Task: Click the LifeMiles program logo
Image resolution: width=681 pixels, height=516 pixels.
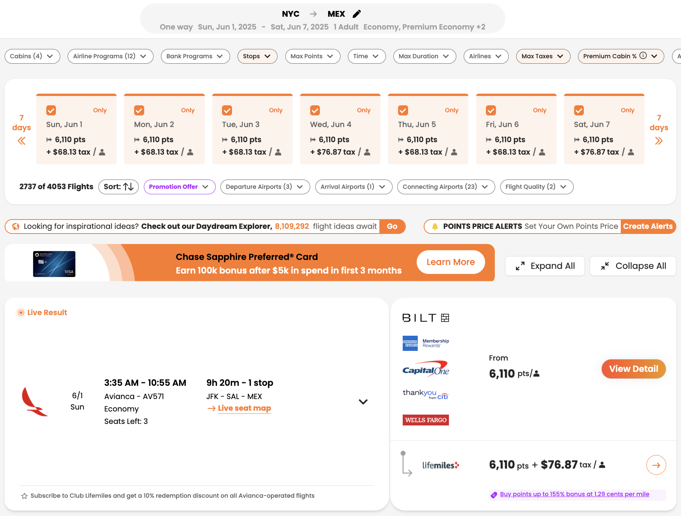Action: point(441,465)
